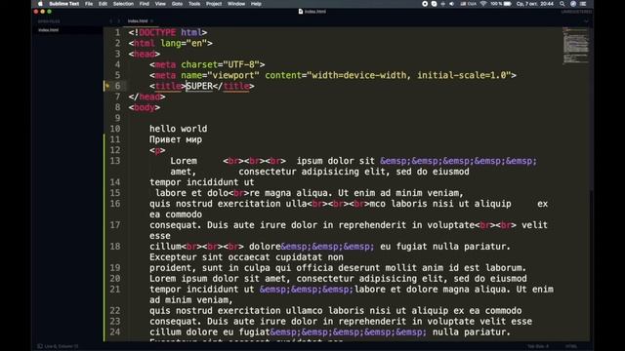Click Line and Column status text
The height and width of the screenshot is (351, 625).
[x=62, y=346]
